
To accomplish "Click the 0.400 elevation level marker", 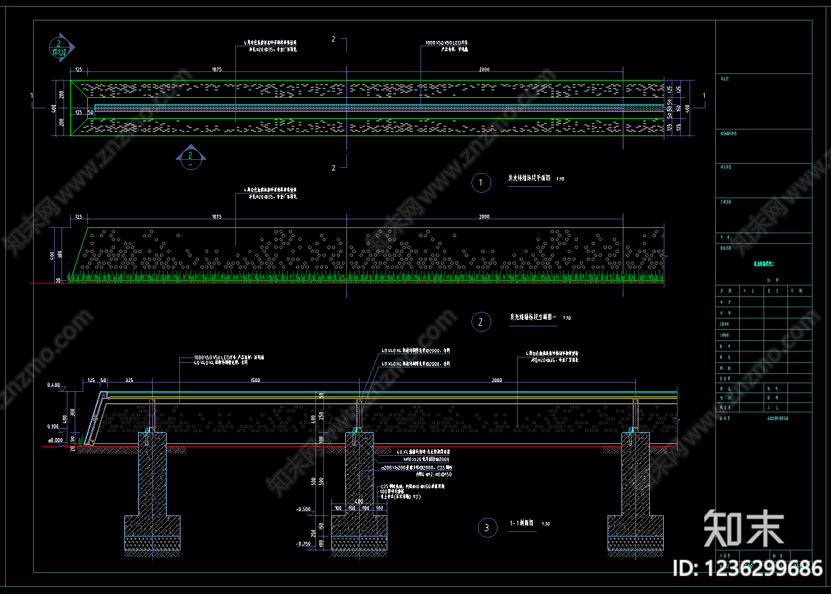I will 54,385.
